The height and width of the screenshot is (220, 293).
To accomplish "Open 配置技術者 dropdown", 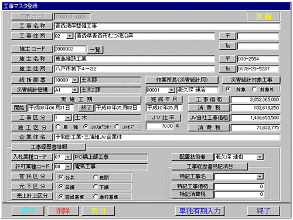I will pos(260,157).
